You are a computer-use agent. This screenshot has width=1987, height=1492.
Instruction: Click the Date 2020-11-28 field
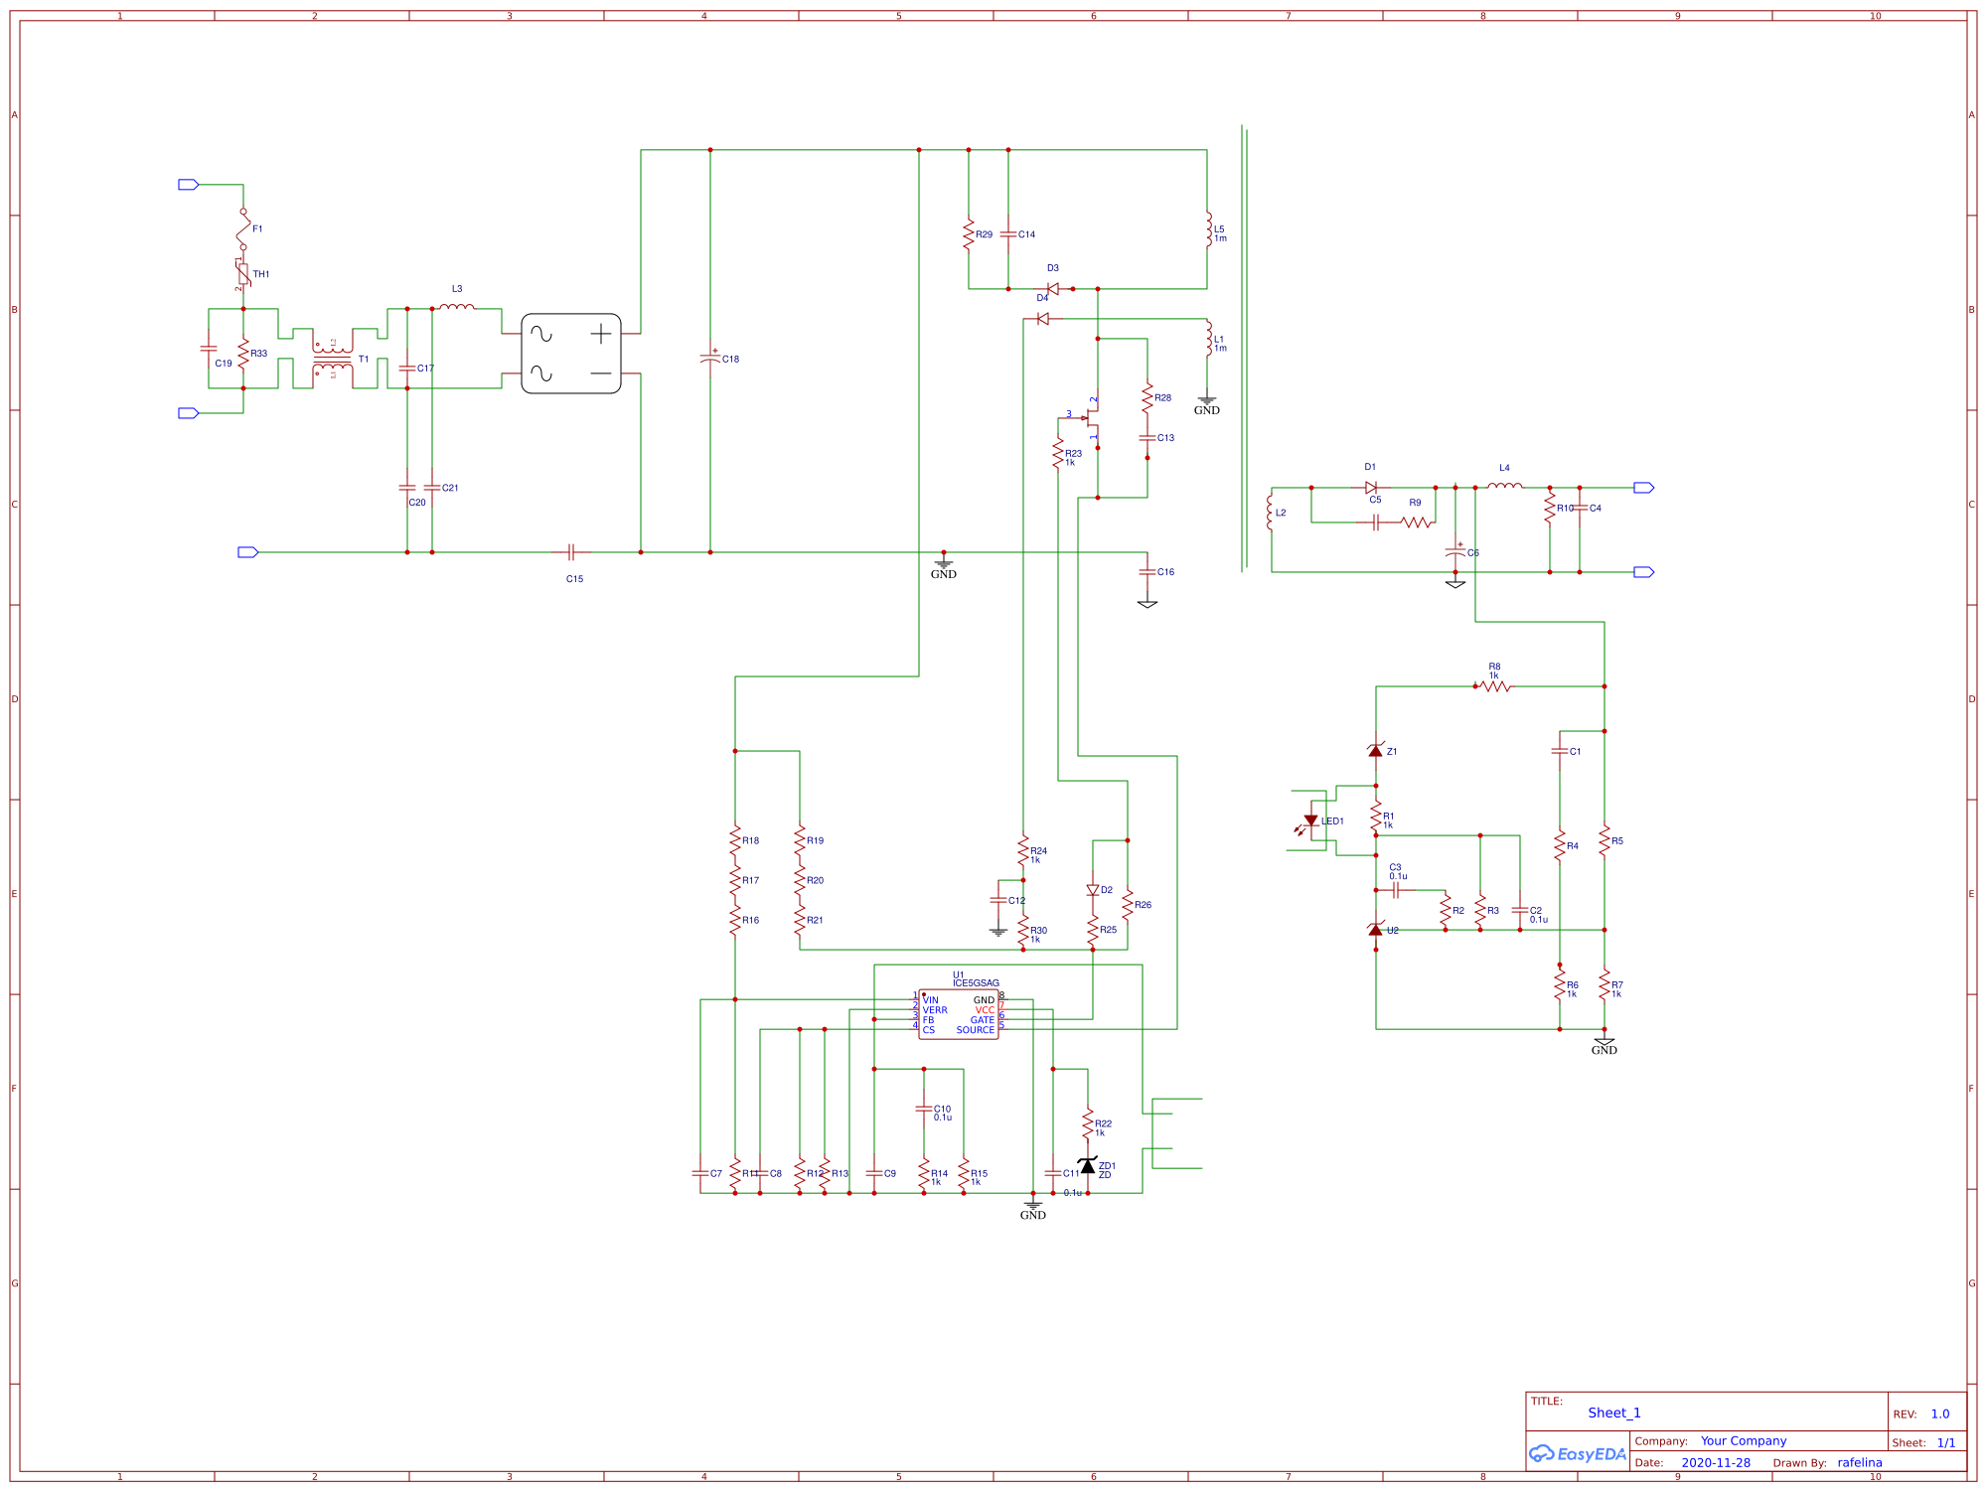1716,1462
